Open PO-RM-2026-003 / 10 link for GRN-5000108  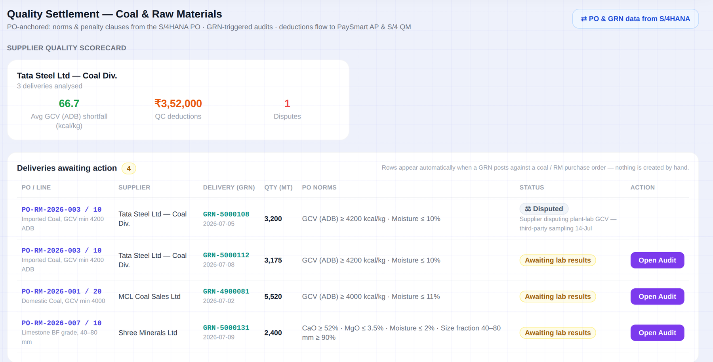[61, 209]
